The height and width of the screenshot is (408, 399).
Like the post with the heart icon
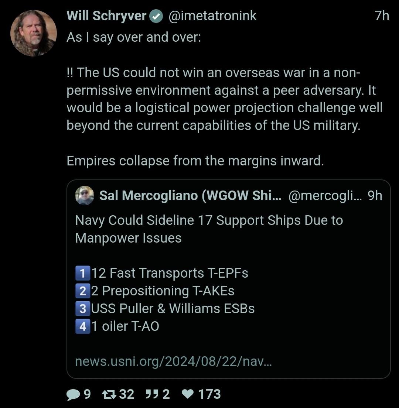click(188, 394)
